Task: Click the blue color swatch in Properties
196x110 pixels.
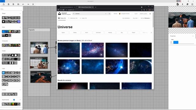Action: [x=176, y=42]
